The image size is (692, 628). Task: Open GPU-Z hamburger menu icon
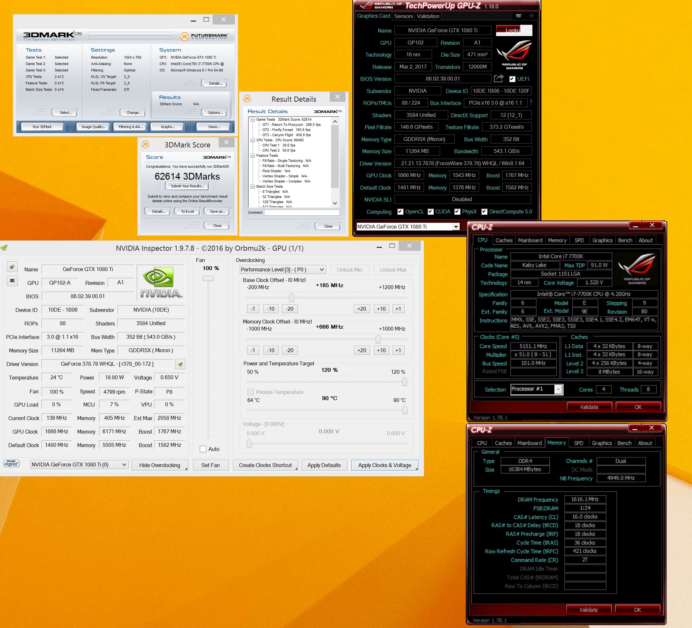(531, 16)
